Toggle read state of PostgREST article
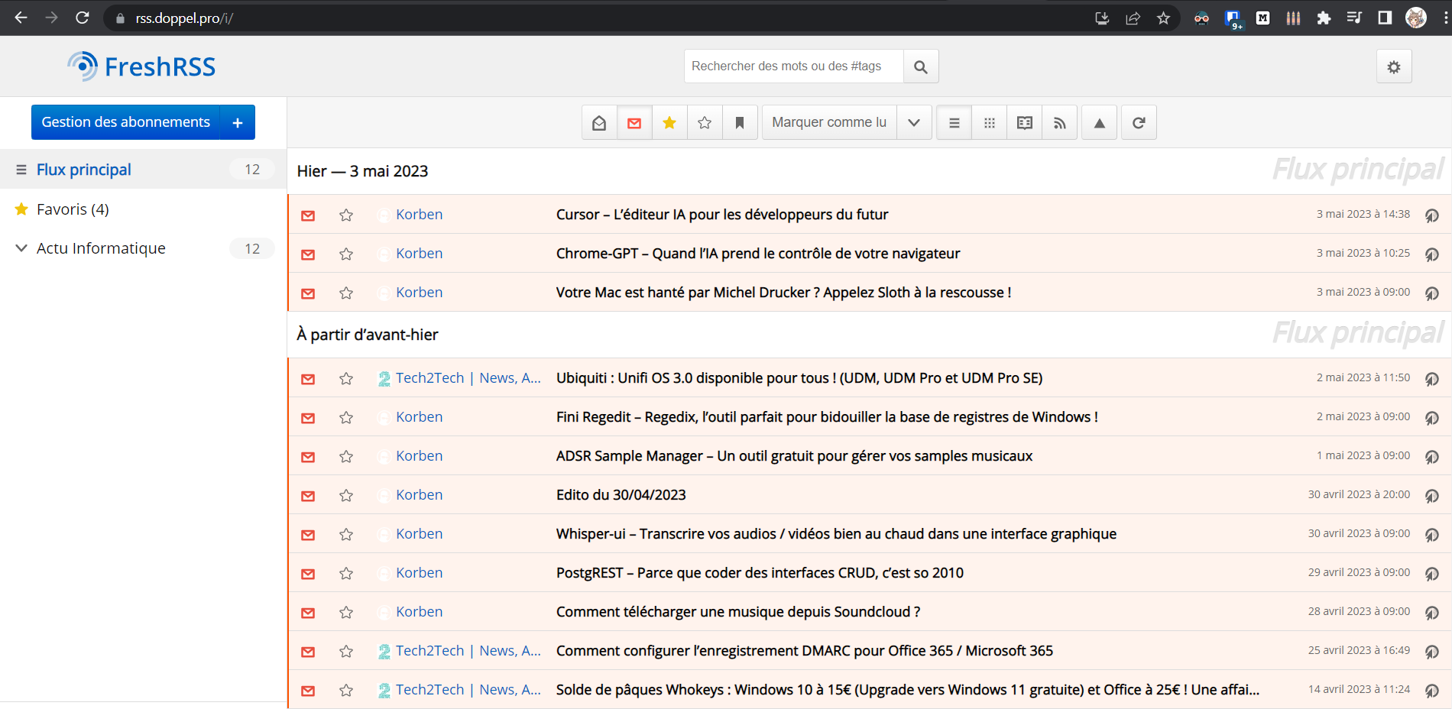 point(308,574)
